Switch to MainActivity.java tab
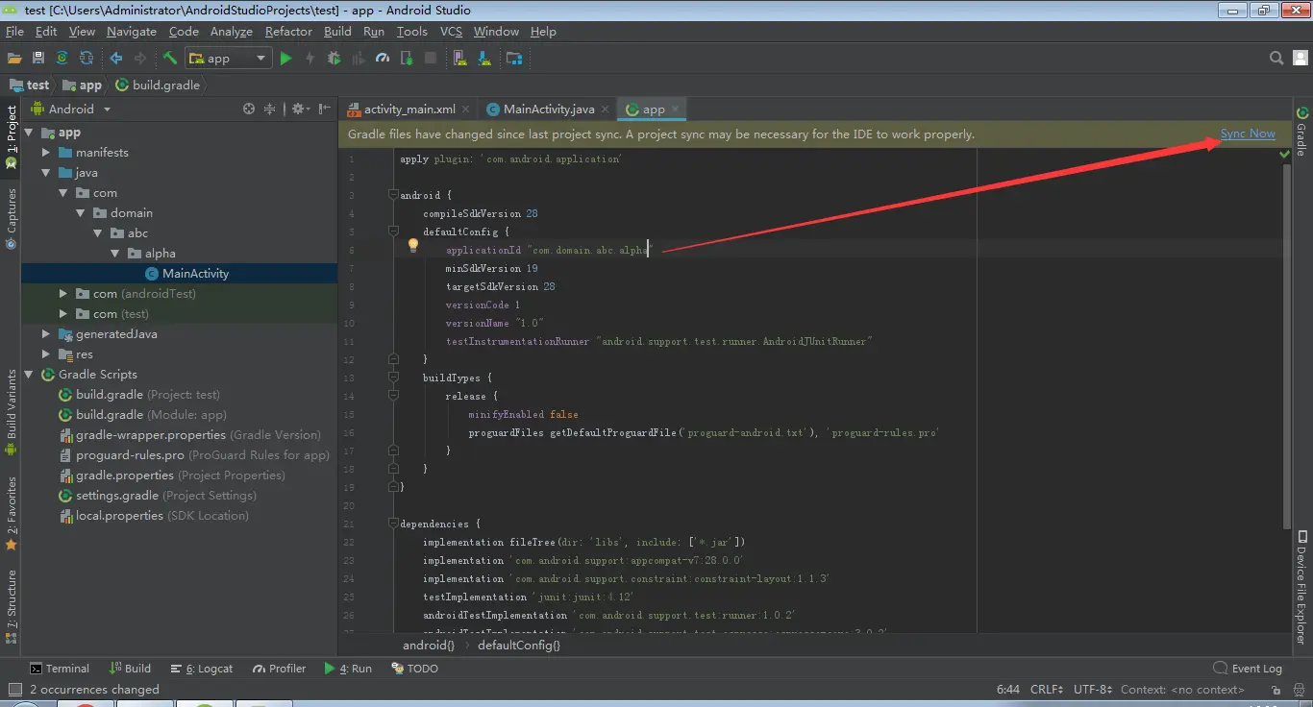 pos(549,110)
